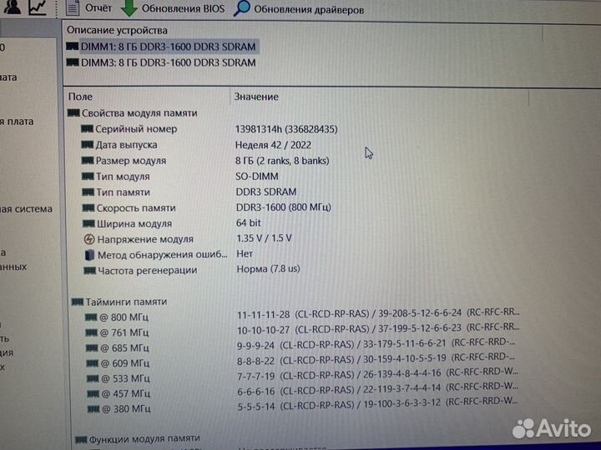Click Обновления BIOS green arrow icon
This screenshot has height=450, width=601.
129,8
